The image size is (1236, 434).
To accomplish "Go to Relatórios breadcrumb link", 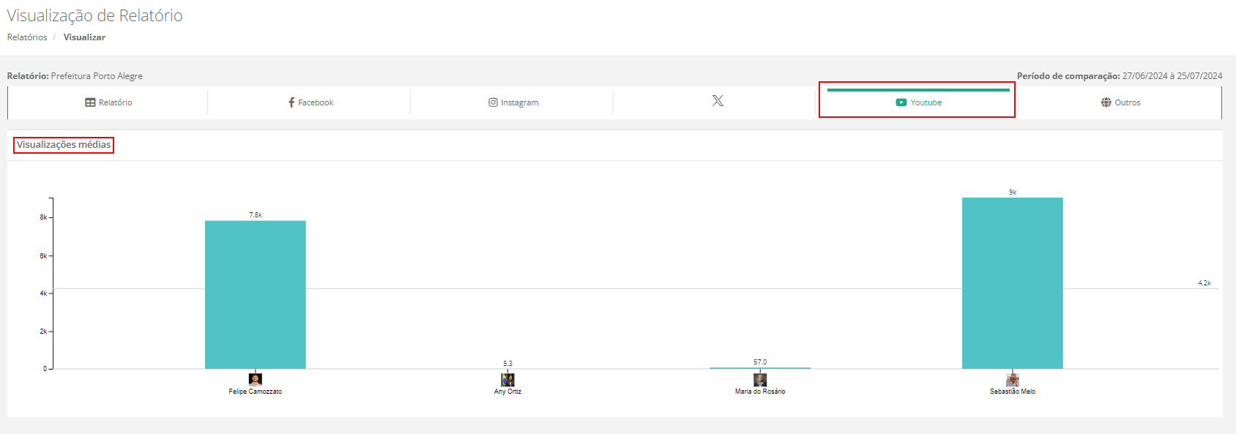I will click(x=27, y=37).
